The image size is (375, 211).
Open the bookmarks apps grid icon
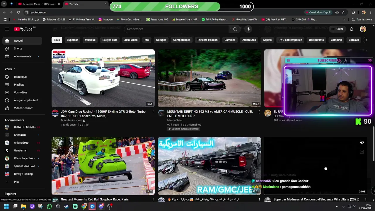pos(5,20)
